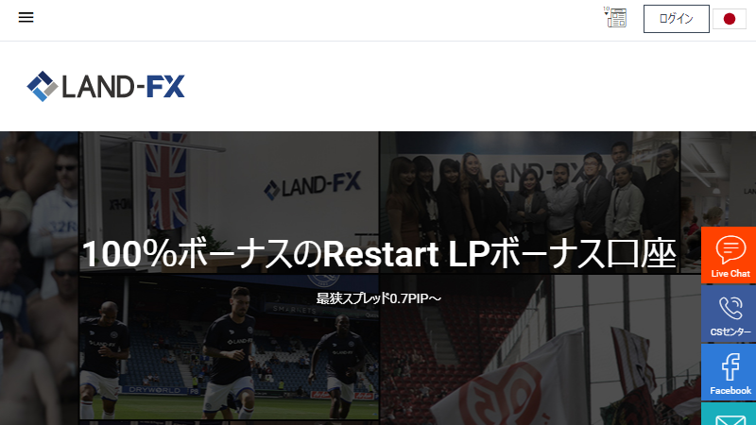Click the Facebook text label in sidebar
This screenshot has width=756, height=425.
tap(730, 390)
